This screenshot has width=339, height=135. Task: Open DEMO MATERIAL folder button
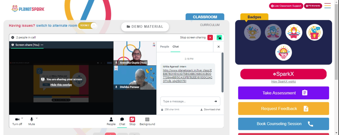tap(145, 26)
